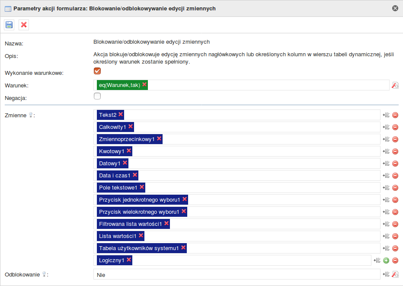Open variable picker for Zmiennoprzecinkowy1 row
The image size is (403, 286).
point(386,139)
